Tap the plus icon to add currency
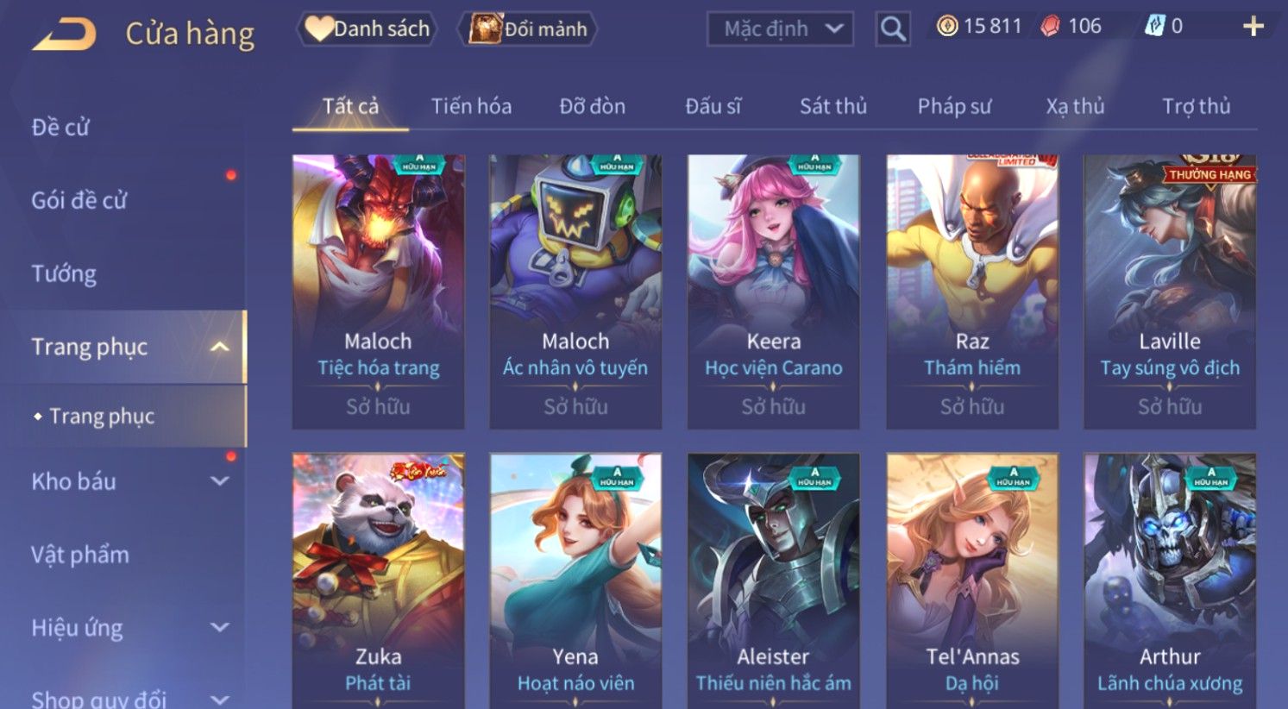The width and height of the screenshot is (1288, 709). 1253,27
